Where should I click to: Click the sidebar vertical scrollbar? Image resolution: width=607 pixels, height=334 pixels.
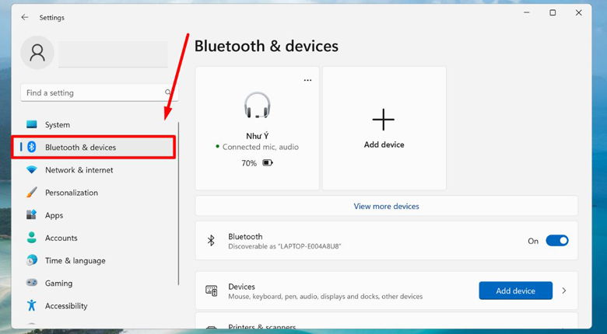coord(178,204)
